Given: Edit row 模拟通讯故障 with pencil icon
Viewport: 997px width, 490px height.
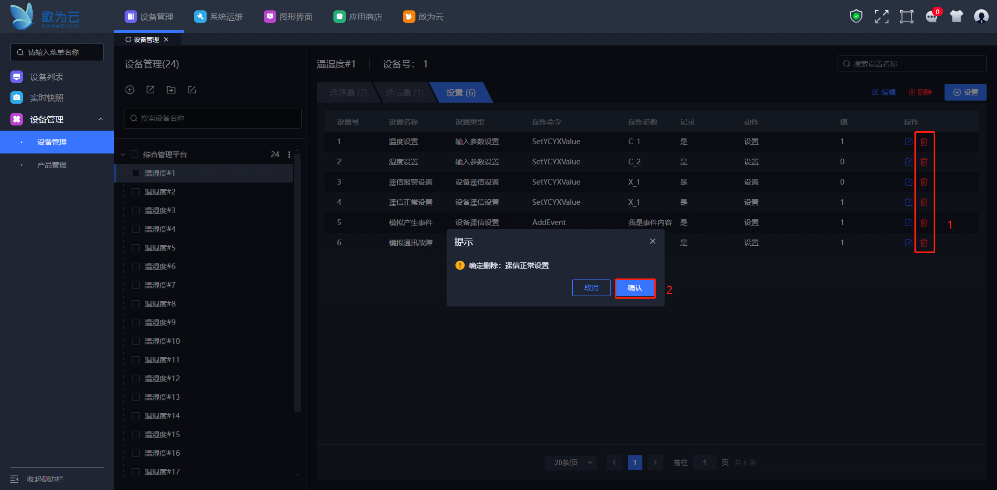Looking at the screenshot, I should coord(909,243).
